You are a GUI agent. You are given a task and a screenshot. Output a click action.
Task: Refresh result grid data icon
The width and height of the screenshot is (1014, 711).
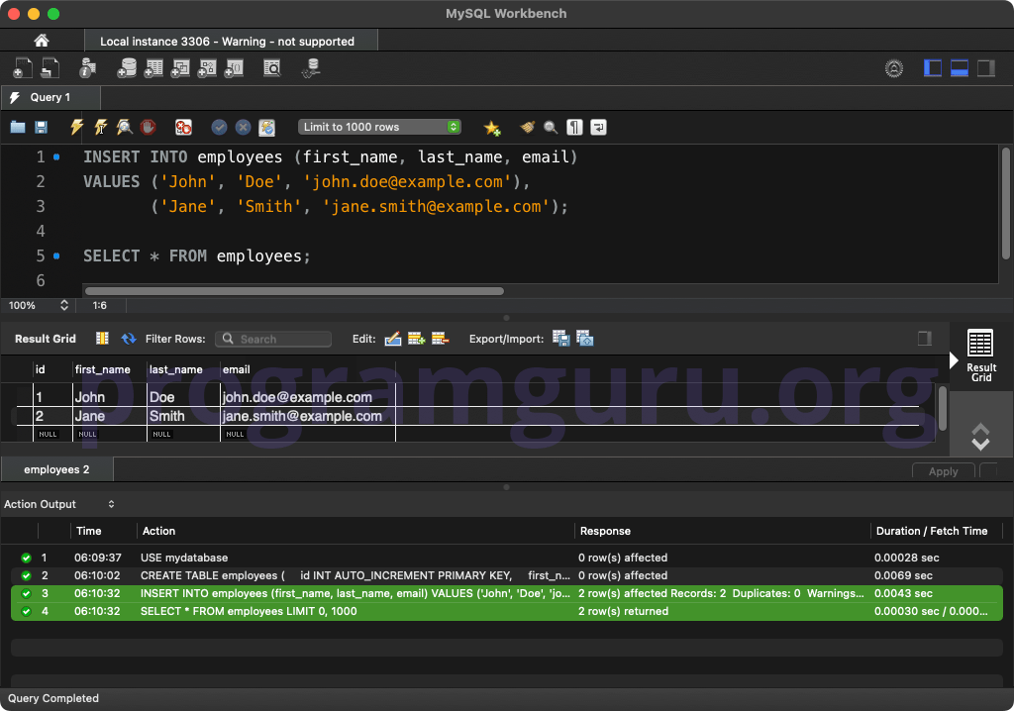coord(129,339)
